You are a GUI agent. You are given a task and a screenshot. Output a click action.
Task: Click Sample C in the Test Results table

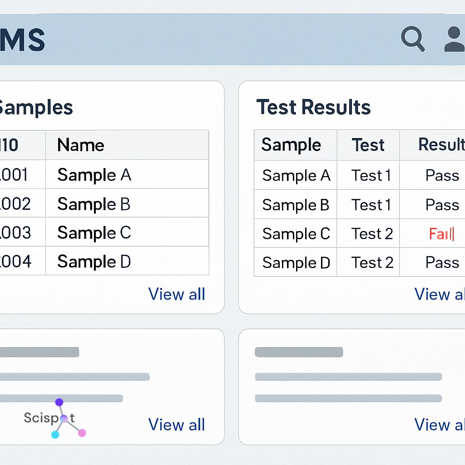click(x=296, y=234)
